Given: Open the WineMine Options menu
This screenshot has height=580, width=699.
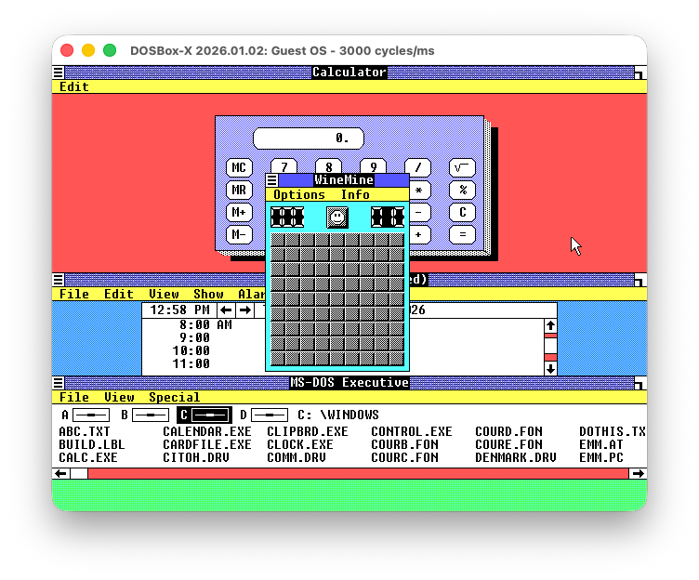Looking at the screenshot, I should click(298, 194).
